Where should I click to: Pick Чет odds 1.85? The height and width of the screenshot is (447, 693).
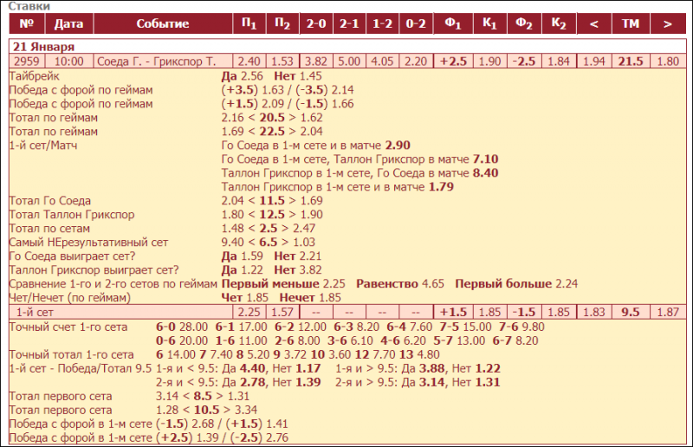point(245,297)
